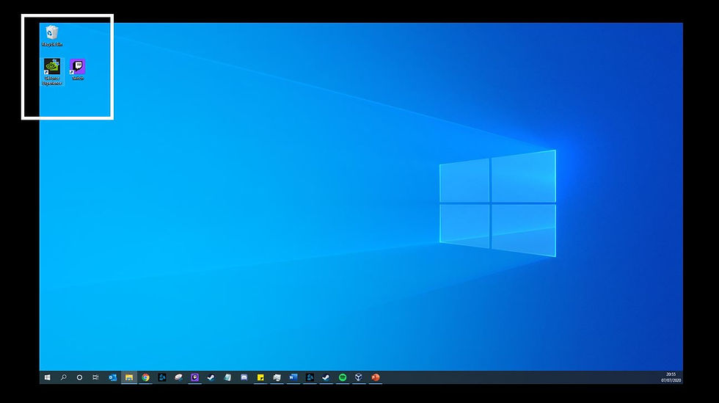Open File Explorer from the taskbar
719x403 pixels.
(129, 377)
